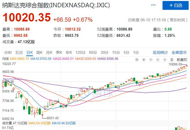This screenshot has height=130, width=190.
Task: Click the 6631.42 low marker on chart
Action: 53,118
